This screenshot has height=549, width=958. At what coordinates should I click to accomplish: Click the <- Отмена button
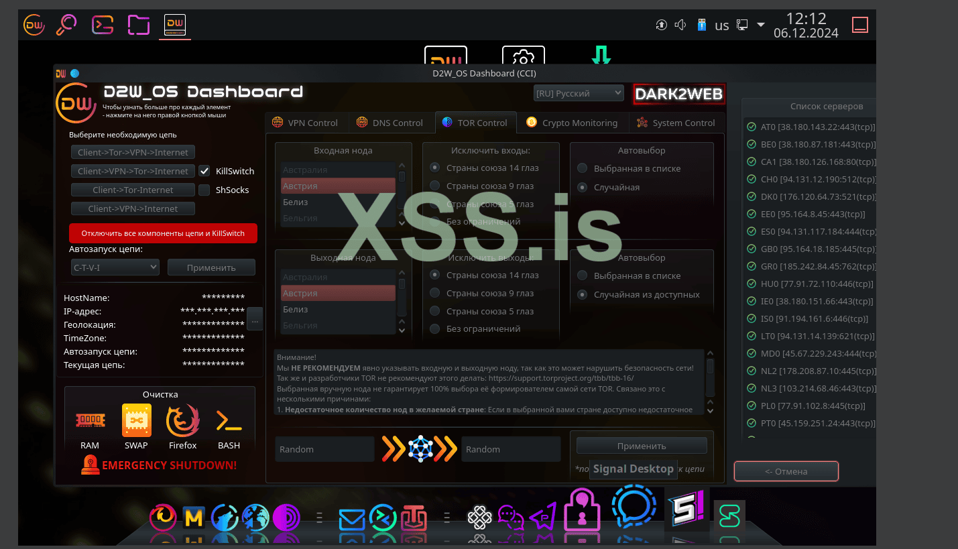coord(786,471)
